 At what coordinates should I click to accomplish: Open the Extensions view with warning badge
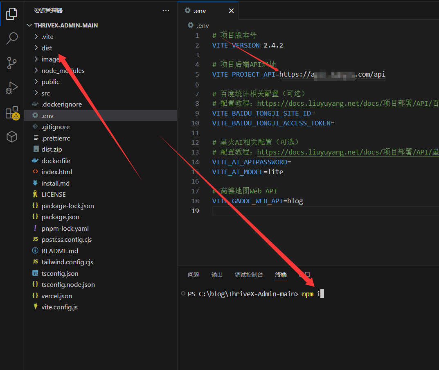pyautogui.click(x=12, y=113)
